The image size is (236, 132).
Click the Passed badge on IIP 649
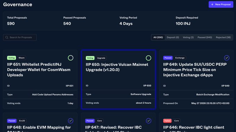(168, 58)
